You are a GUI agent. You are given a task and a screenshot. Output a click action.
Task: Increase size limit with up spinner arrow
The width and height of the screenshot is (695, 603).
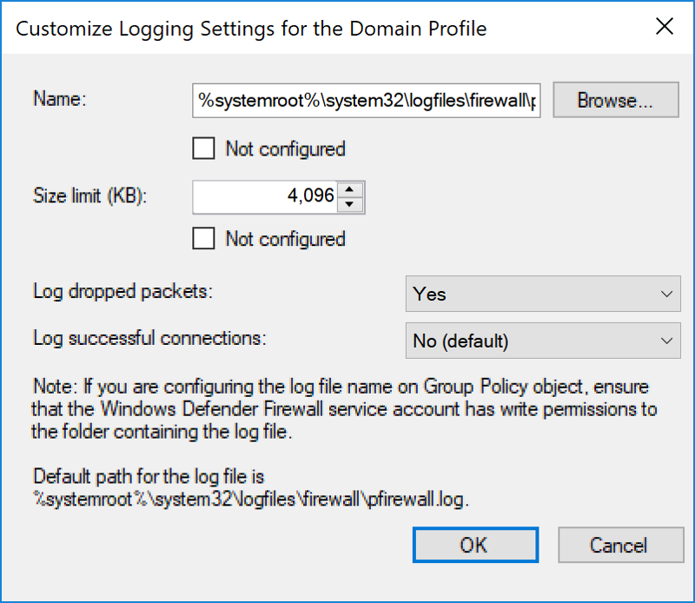350,189
